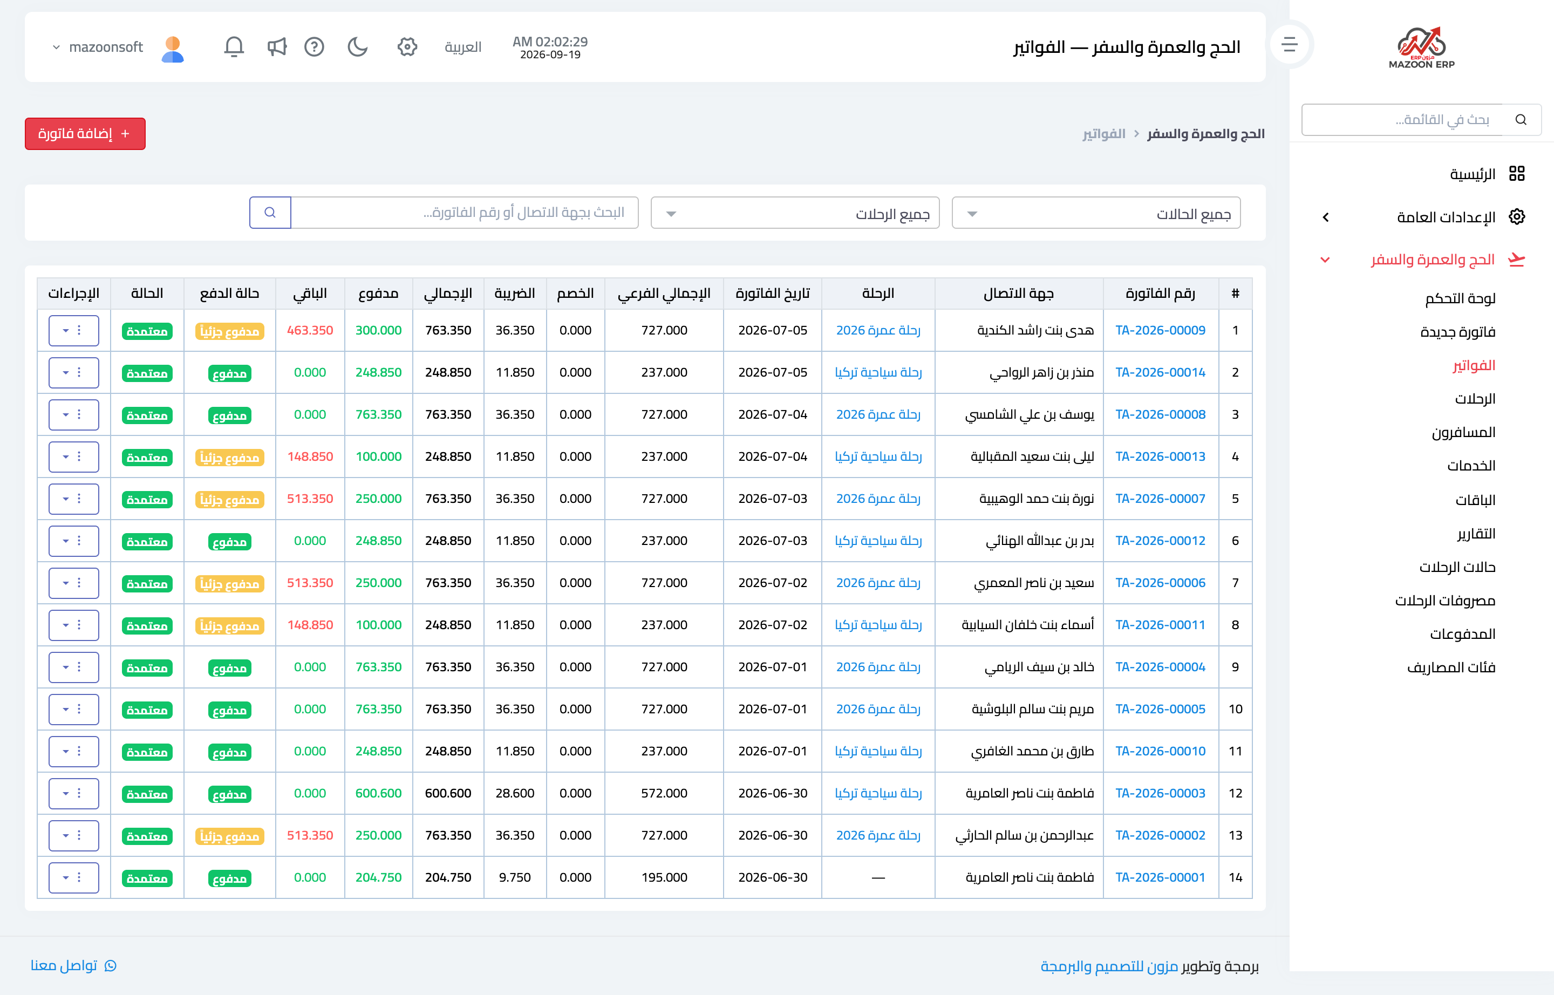
Task: Click contact name فاطمة بنت ناصر العامرية for TA-2026-00003
Action: point(1030,793)
